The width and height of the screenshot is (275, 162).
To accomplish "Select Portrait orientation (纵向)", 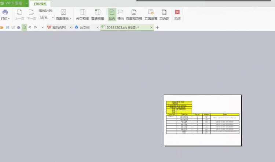I will pyautogui.click(x=112, y=15).
